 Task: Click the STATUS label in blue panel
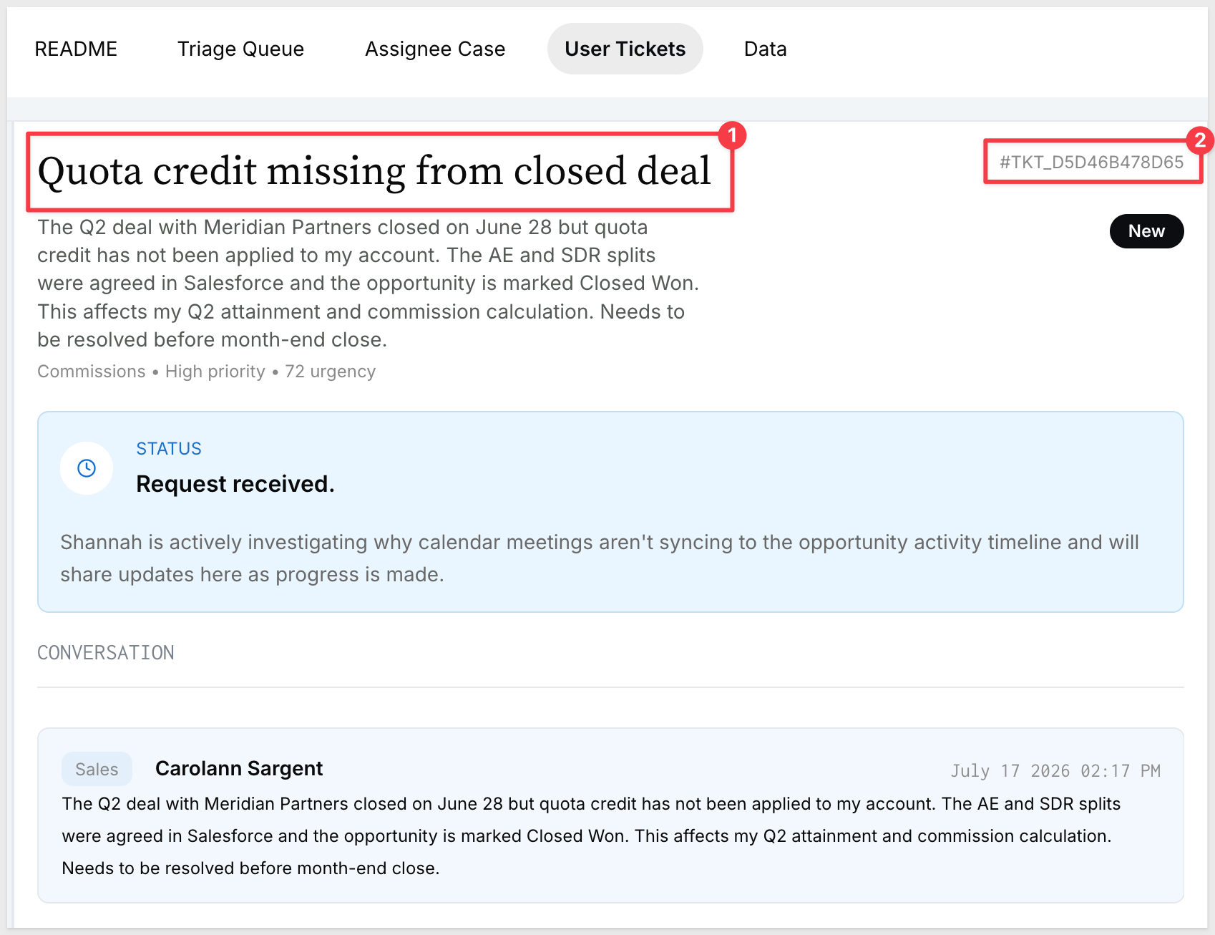[169, 449]
